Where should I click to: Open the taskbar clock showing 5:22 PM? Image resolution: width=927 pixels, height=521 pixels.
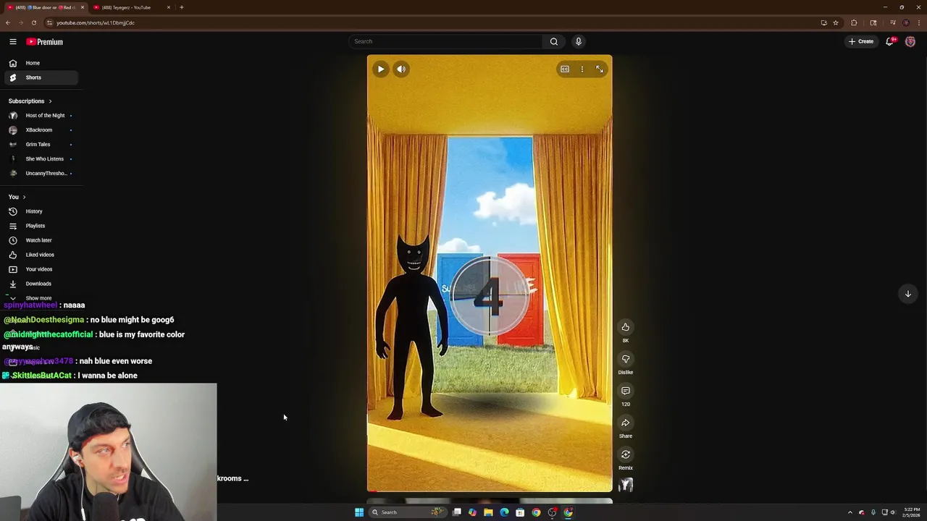point(911,512)
